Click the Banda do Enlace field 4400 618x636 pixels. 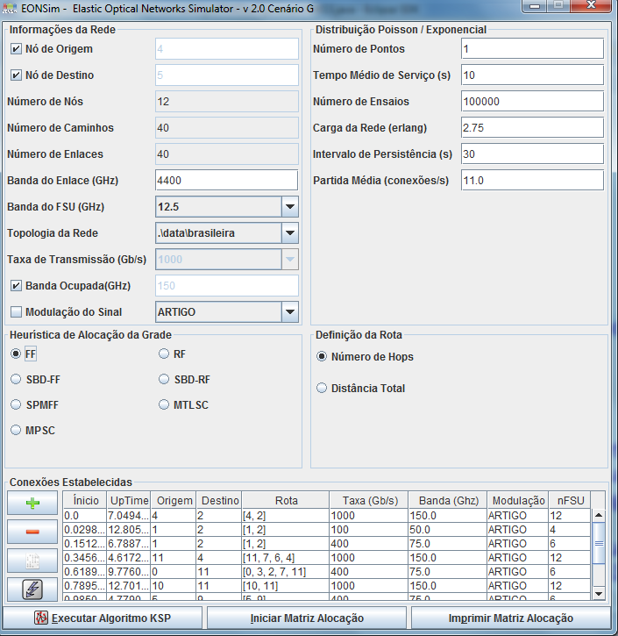point(226,181)
